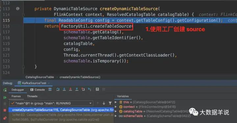Viewport: 237px width, 123px height.
Task: Open the Frames tab
Action: coord(16,96)
